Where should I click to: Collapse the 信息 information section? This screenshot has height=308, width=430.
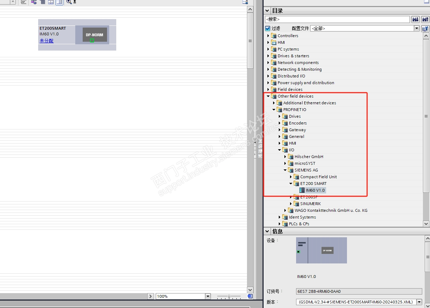(267, 231)
